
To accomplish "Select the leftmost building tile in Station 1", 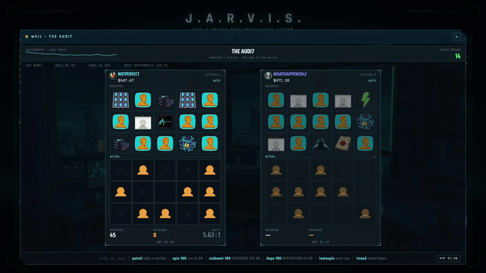I will coord(120,100).
